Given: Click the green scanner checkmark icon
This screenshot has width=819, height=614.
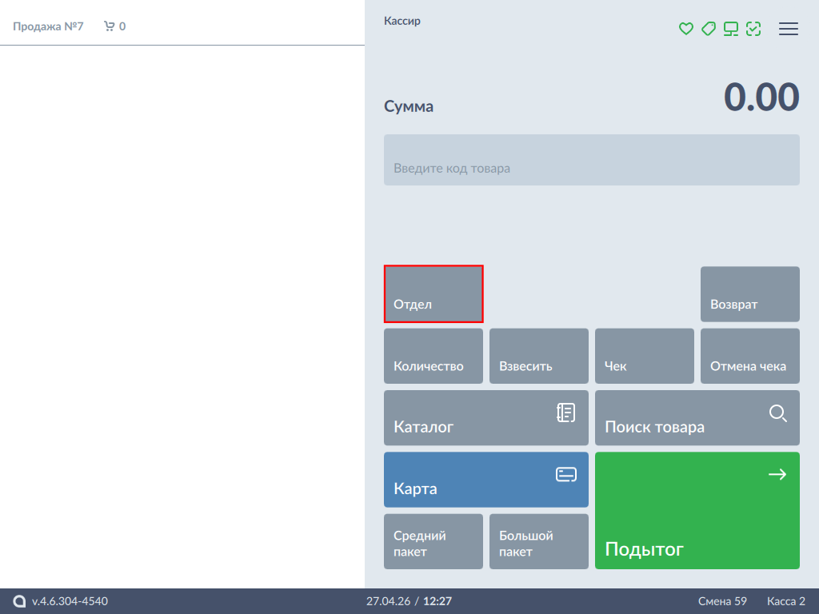Looking at the screenshot, I should point(753,29).
